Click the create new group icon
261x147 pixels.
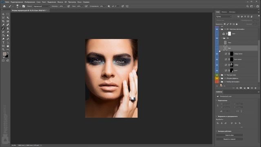click(248, 88)
